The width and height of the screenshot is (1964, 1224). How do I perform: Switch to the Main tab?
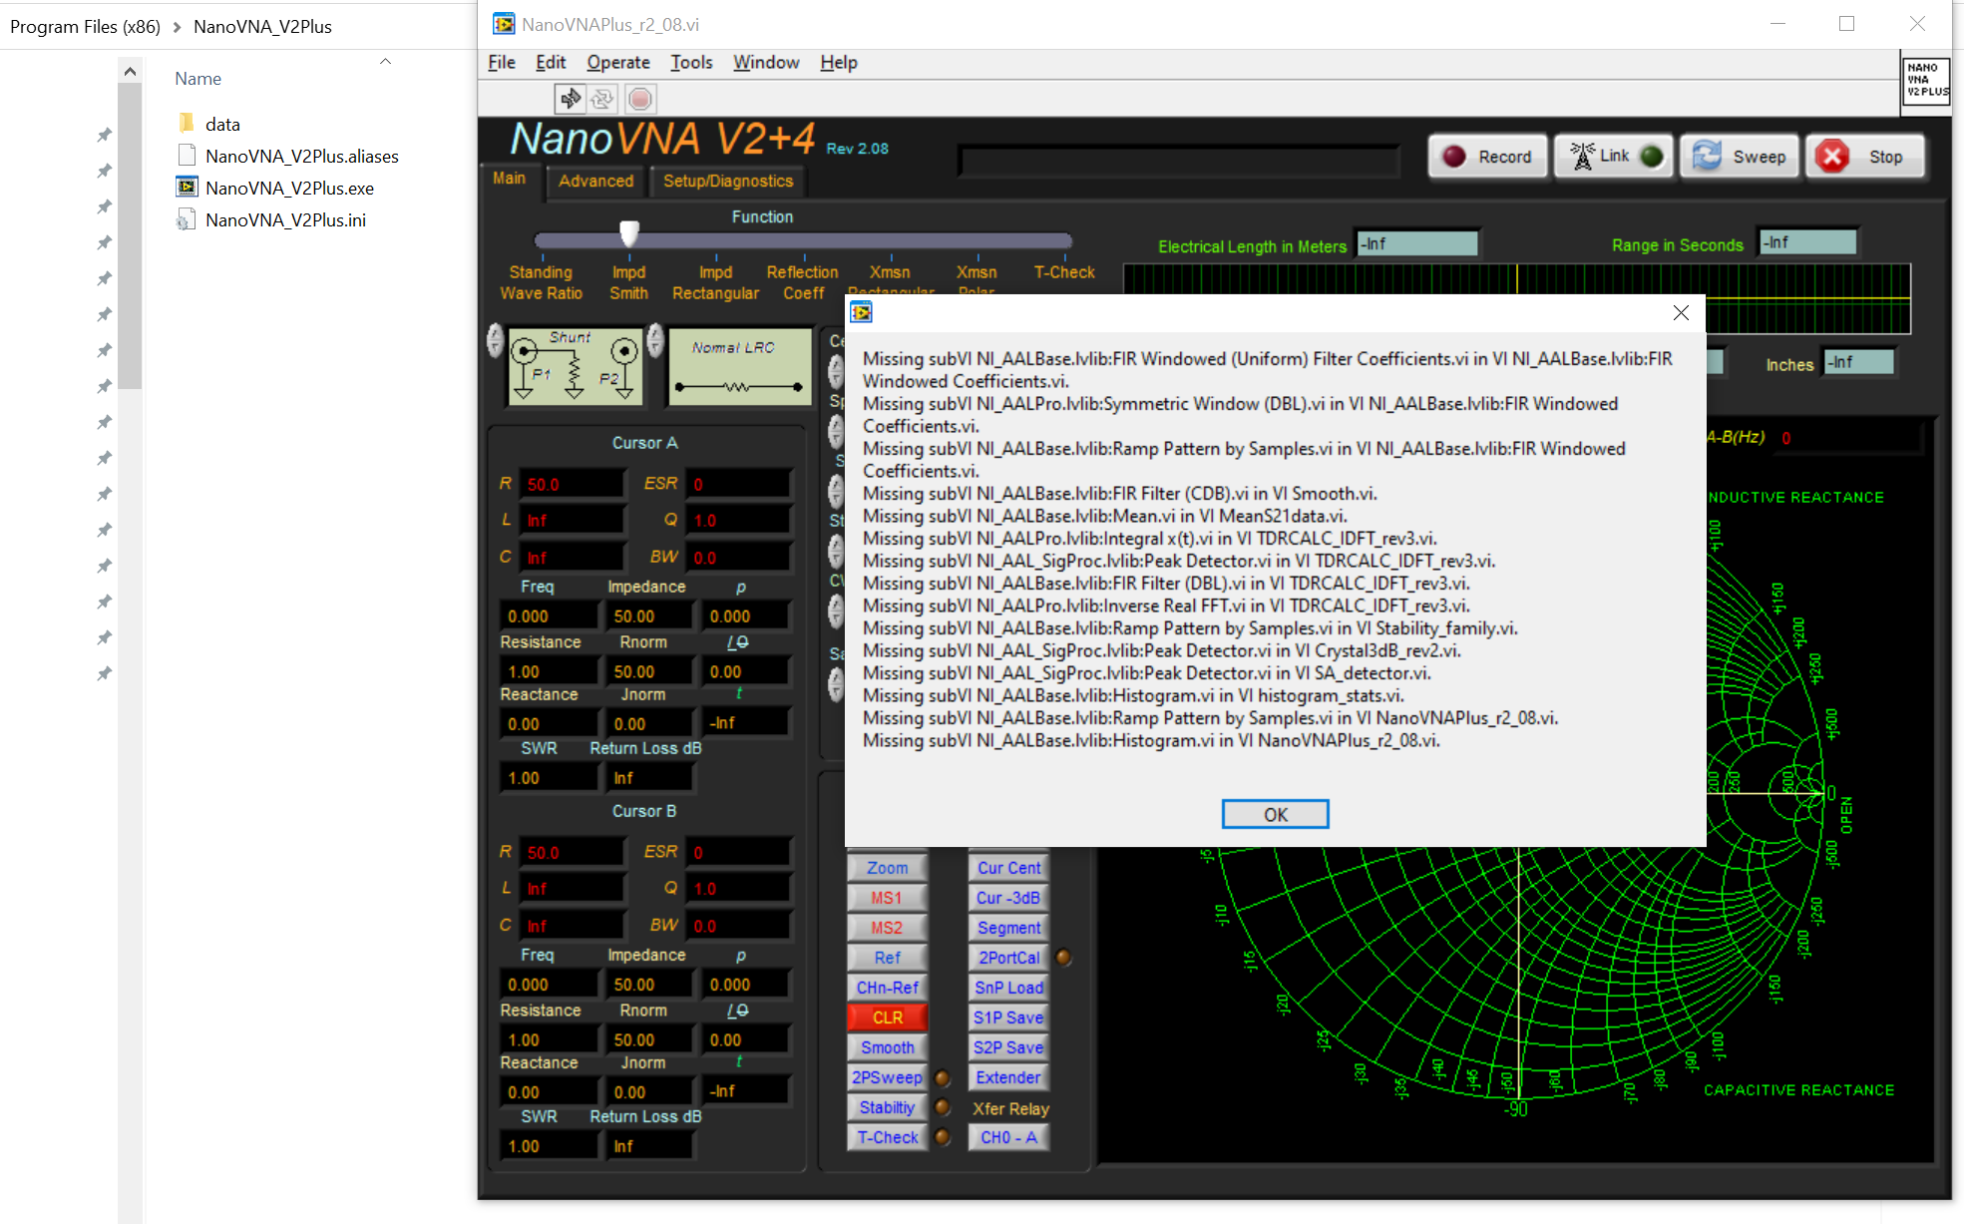[x=510, y=179]
